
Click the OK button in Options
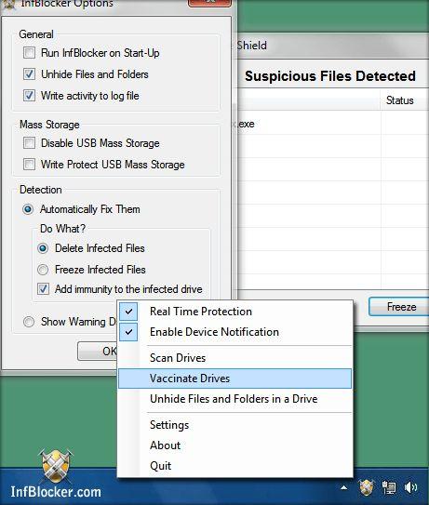coord(98,351)
